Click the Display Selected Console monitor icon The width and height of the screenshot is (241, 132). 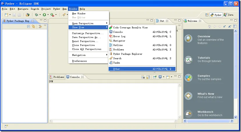pyautogui.click(x=160, y=77)
